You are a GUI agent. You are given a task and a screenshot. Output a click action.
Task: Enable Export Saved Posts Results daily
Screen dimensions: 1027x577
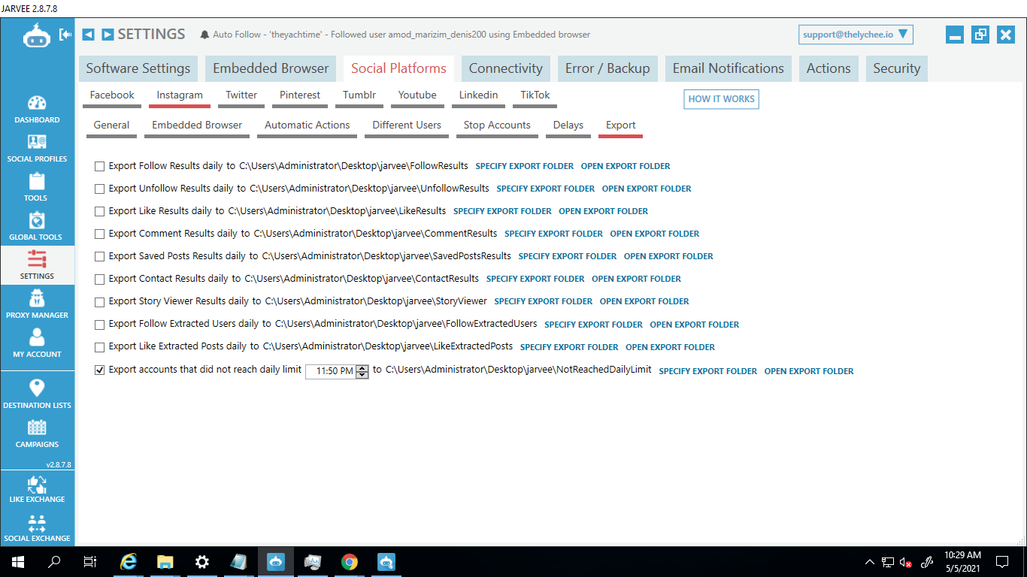pos(99,256)
